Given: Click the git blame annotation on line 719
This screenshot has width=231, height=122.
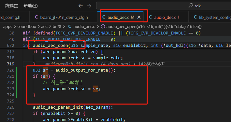Looking at the screenshot, I should click(105, 64).
